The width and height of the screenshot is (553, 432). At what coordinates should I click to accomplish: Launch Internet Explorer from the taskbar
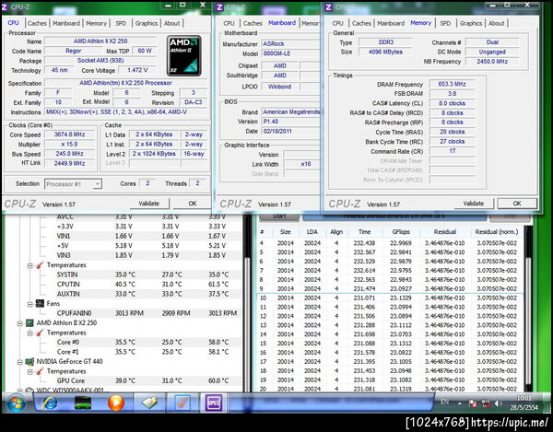[50, 403]
